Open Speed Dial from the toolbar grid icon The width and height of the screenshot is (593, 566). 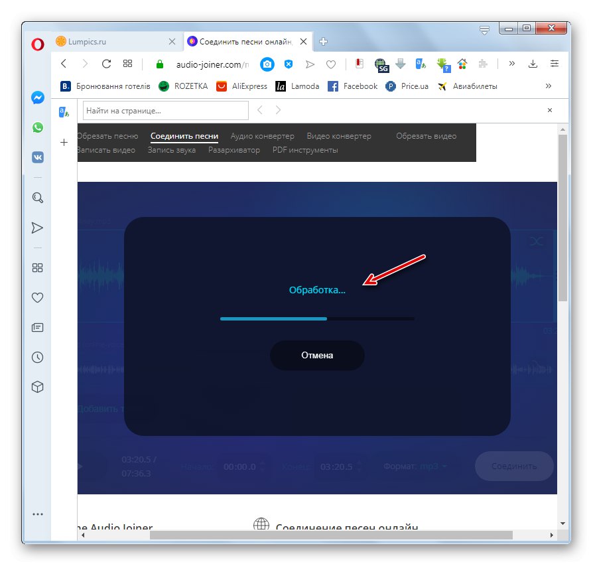(128, 64)
